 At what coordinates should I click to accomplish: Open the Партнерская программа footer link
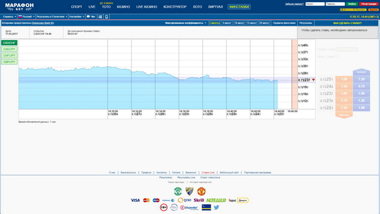[x=257, y=173]
